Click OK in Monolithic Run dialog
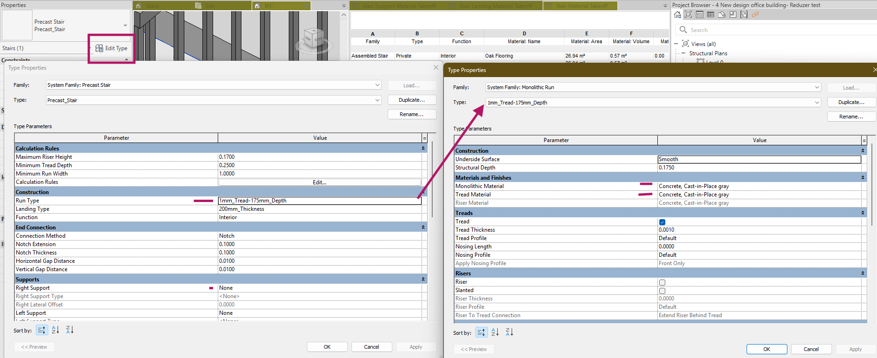This screenshot has width=877, height=358. (x=767, y=349)
